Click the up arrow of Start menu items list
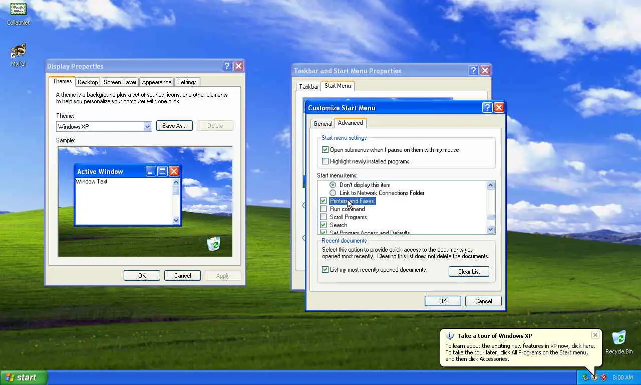The image size is (641, 385). 491,185
